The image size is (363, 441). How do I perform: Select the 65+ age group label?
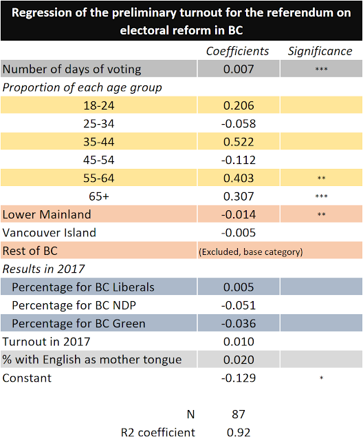(x=99, y=196)
